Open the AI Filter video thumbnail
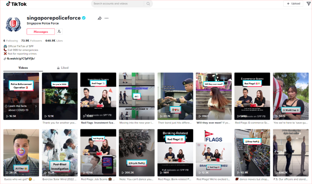312x184 pixels. point(21,153)
